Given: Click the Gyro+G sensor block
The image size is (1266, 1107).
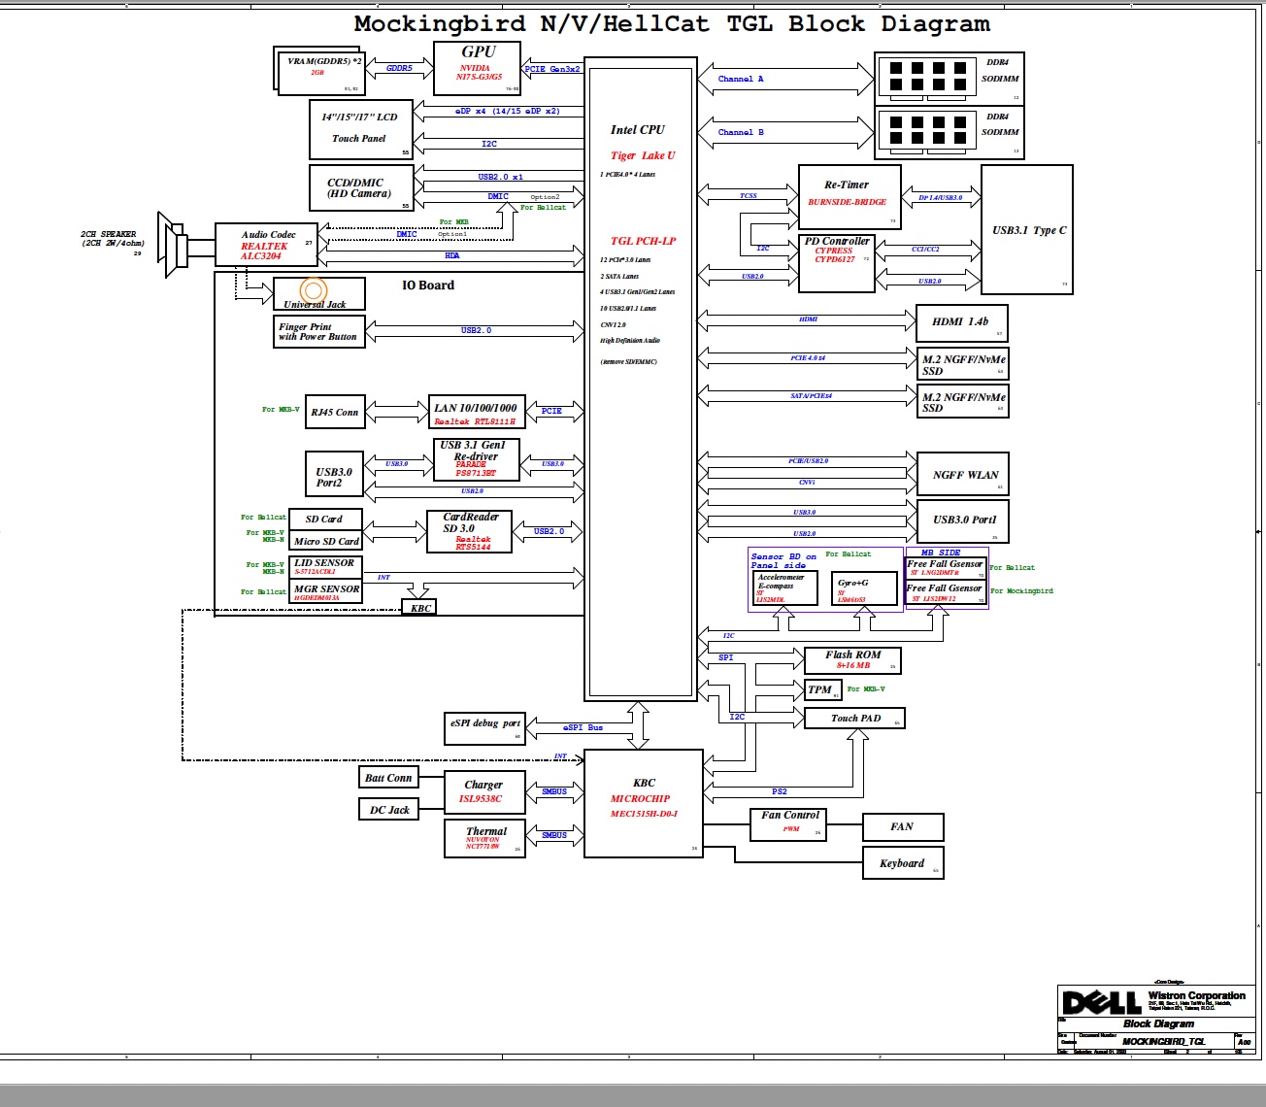Looking at the screenshot, I should [864, 590].
